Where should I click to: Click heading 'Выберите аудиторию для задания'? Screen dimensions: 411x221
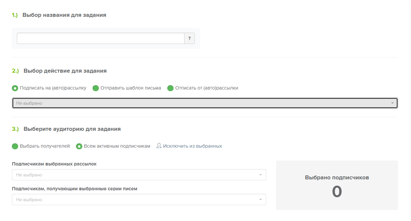click(72, 129)
